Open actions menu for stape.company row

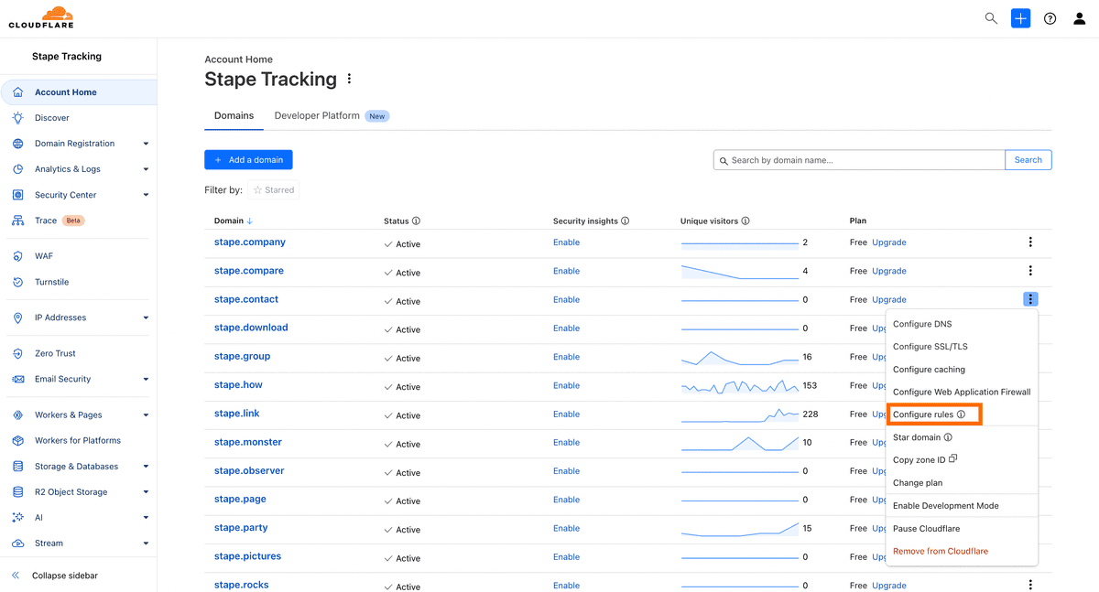click(1030, 242)
